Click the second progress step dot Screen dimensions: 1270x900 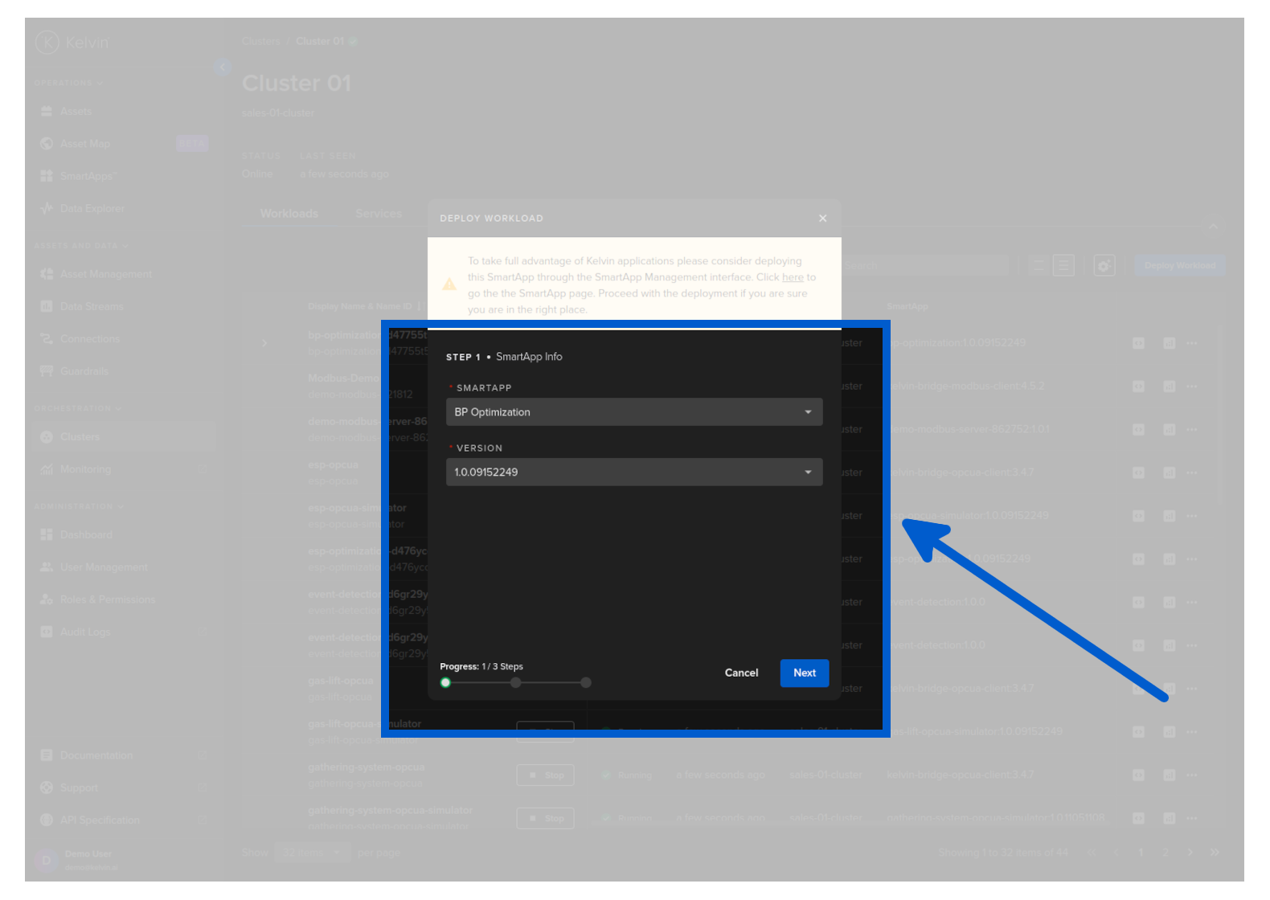pos(516,683)
